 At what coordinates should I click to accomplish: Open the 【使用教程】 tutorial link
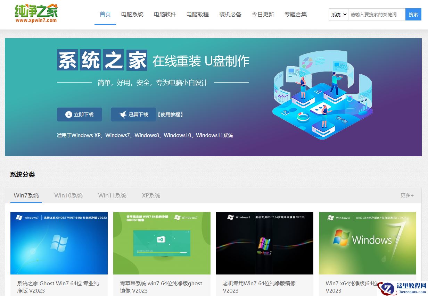[170, 114]
